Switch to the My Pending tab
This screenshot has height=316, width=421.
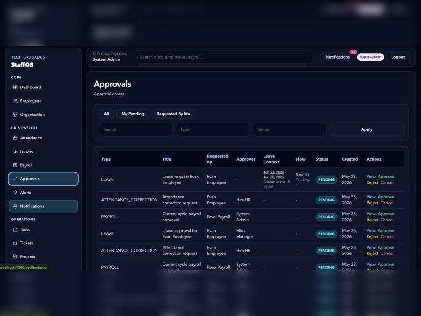click(x=133, y=114)
